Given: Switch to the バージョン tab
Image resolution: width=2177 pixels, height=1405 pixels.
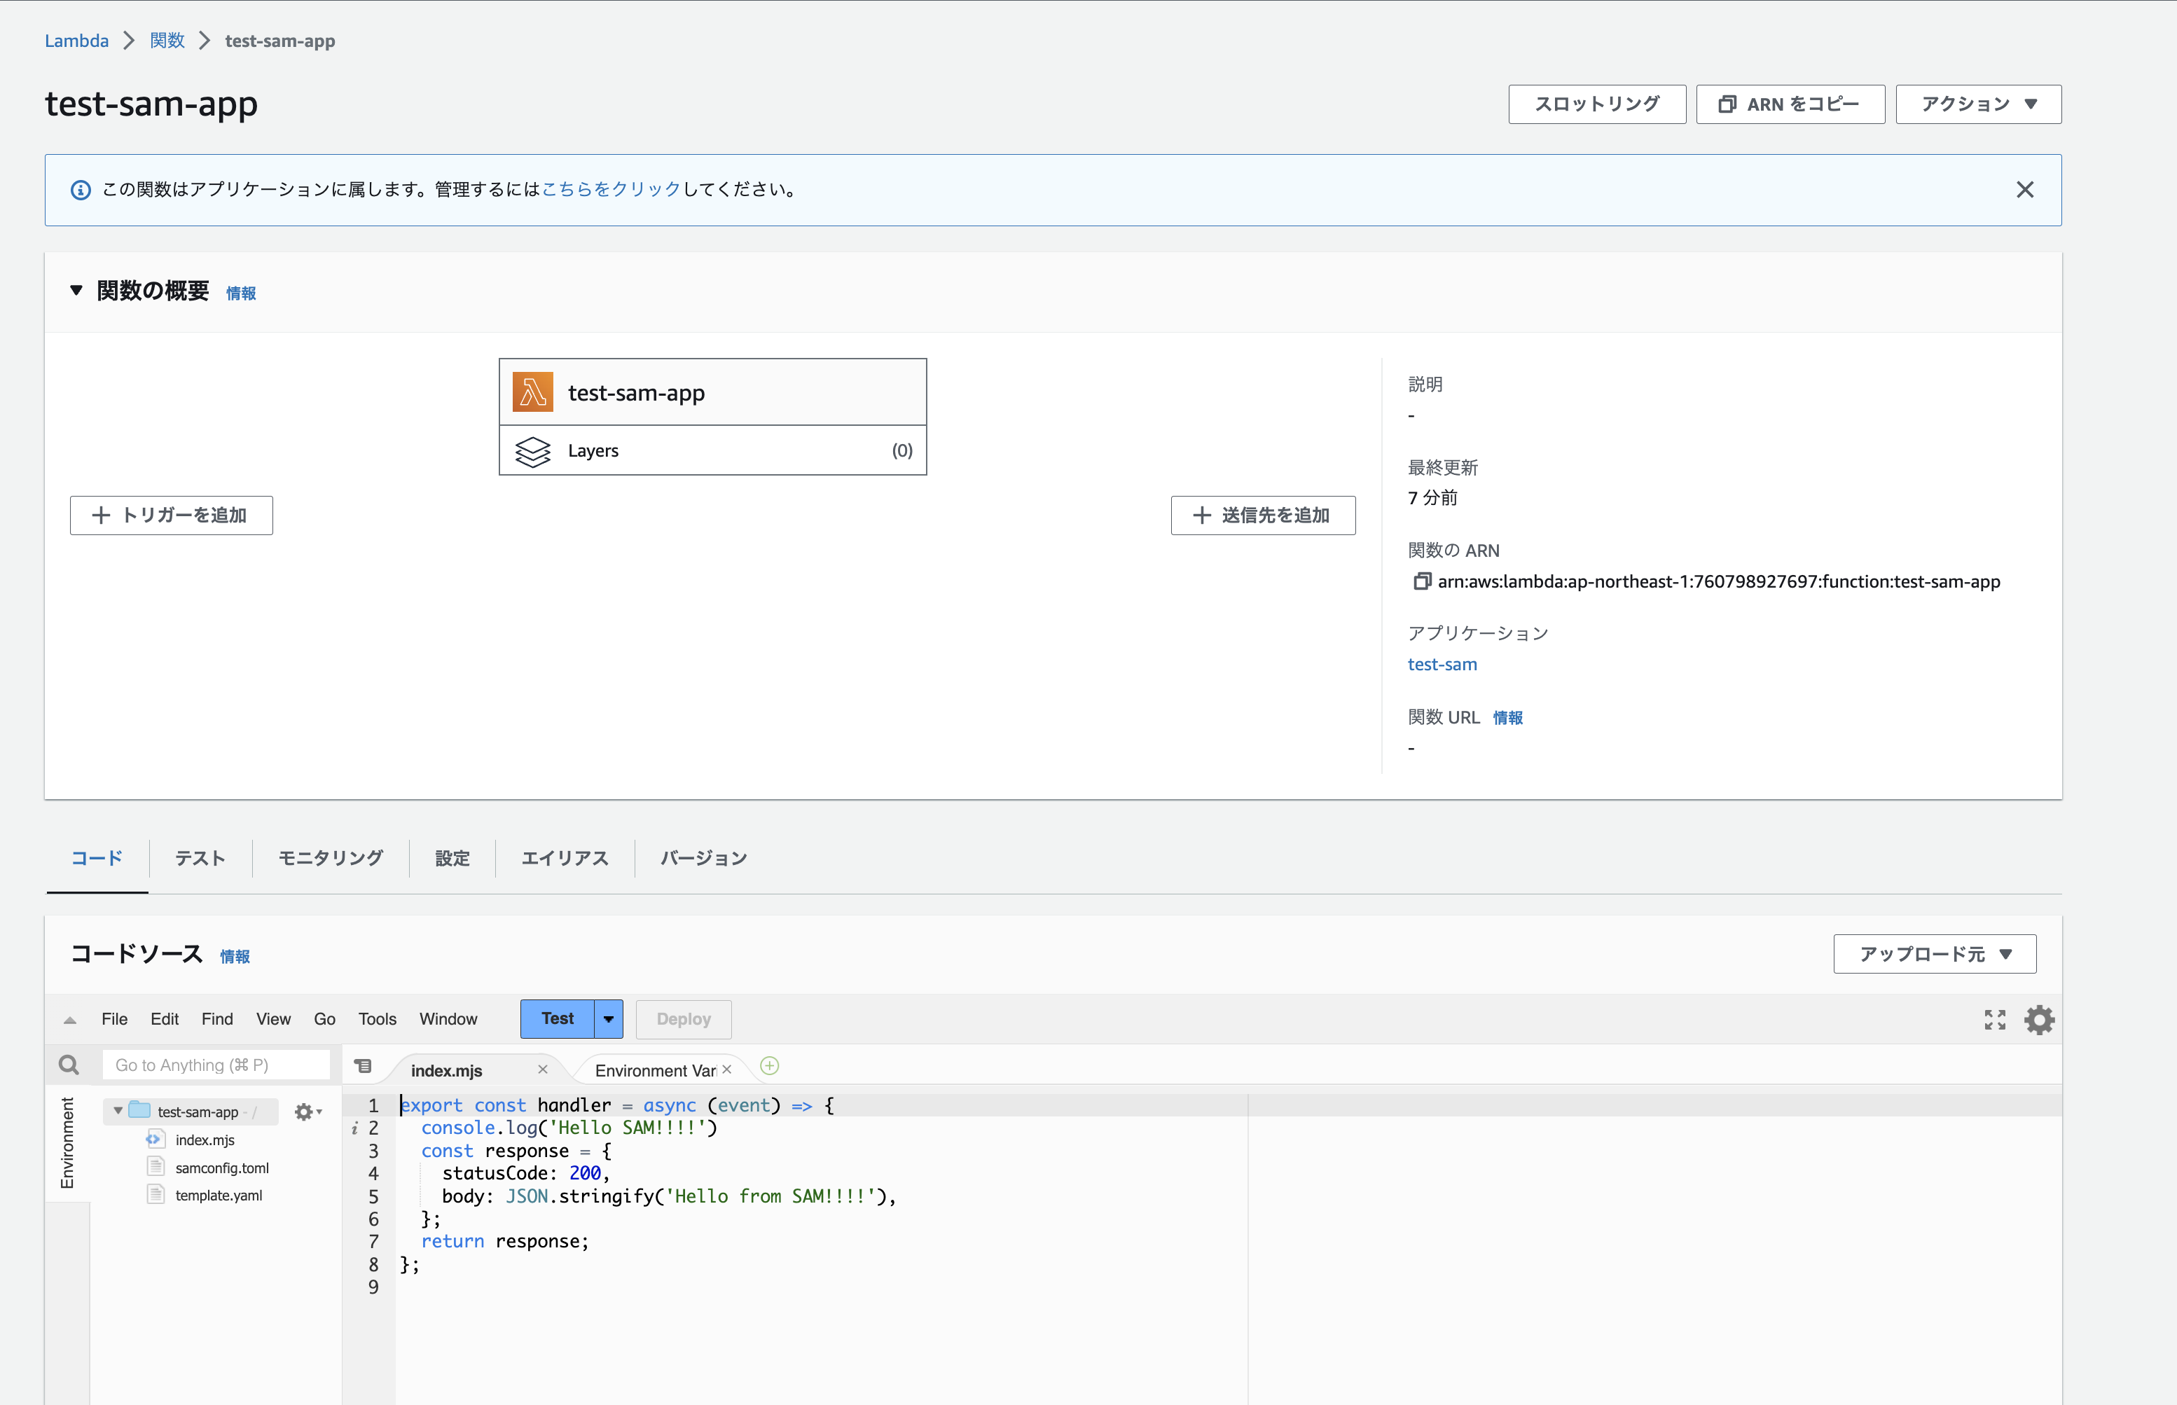Looking at the screenshot, I should pos(703,857).
